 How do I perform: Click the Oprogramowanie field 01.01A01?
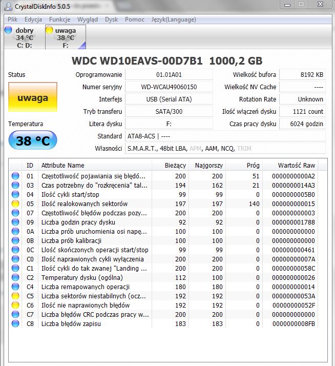pos(169,75)
